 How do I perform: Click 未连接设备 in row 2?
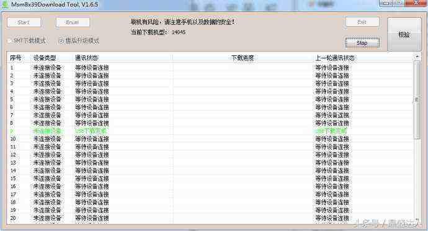(47, 76)
